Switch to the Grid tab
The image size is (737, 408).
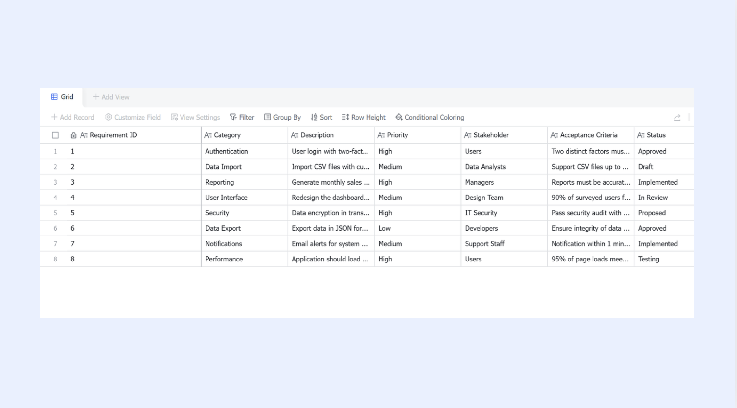62,97
